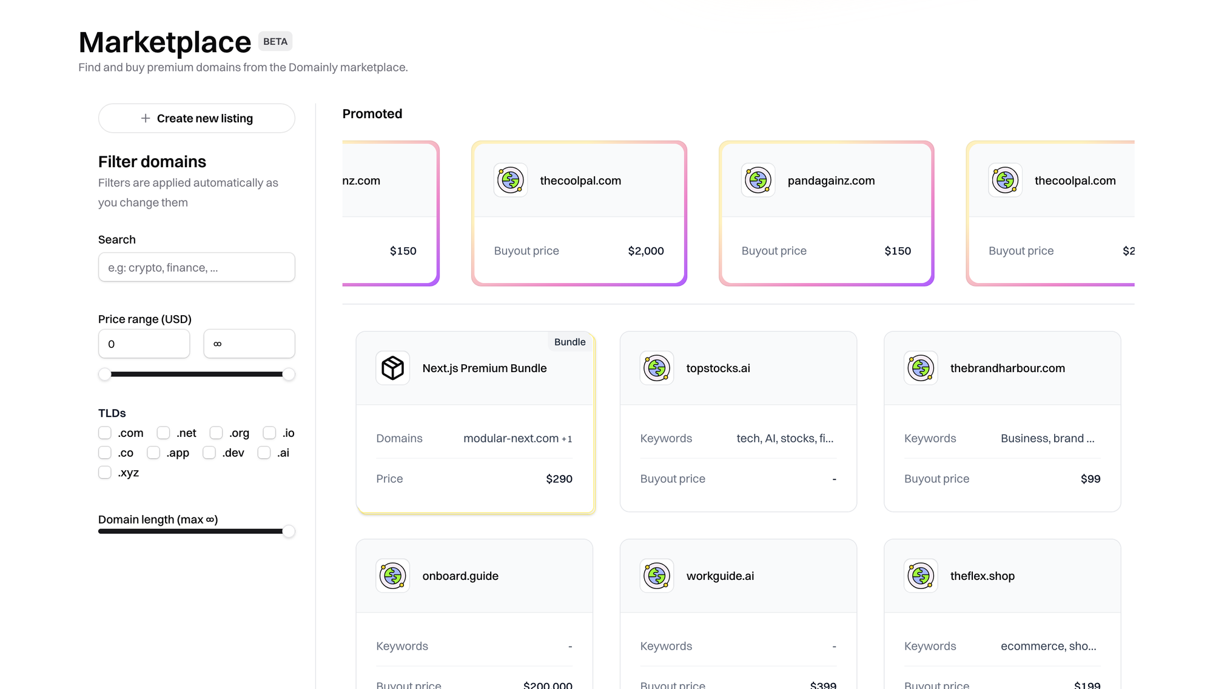Click the Domain length slider handle

[289, 531]
